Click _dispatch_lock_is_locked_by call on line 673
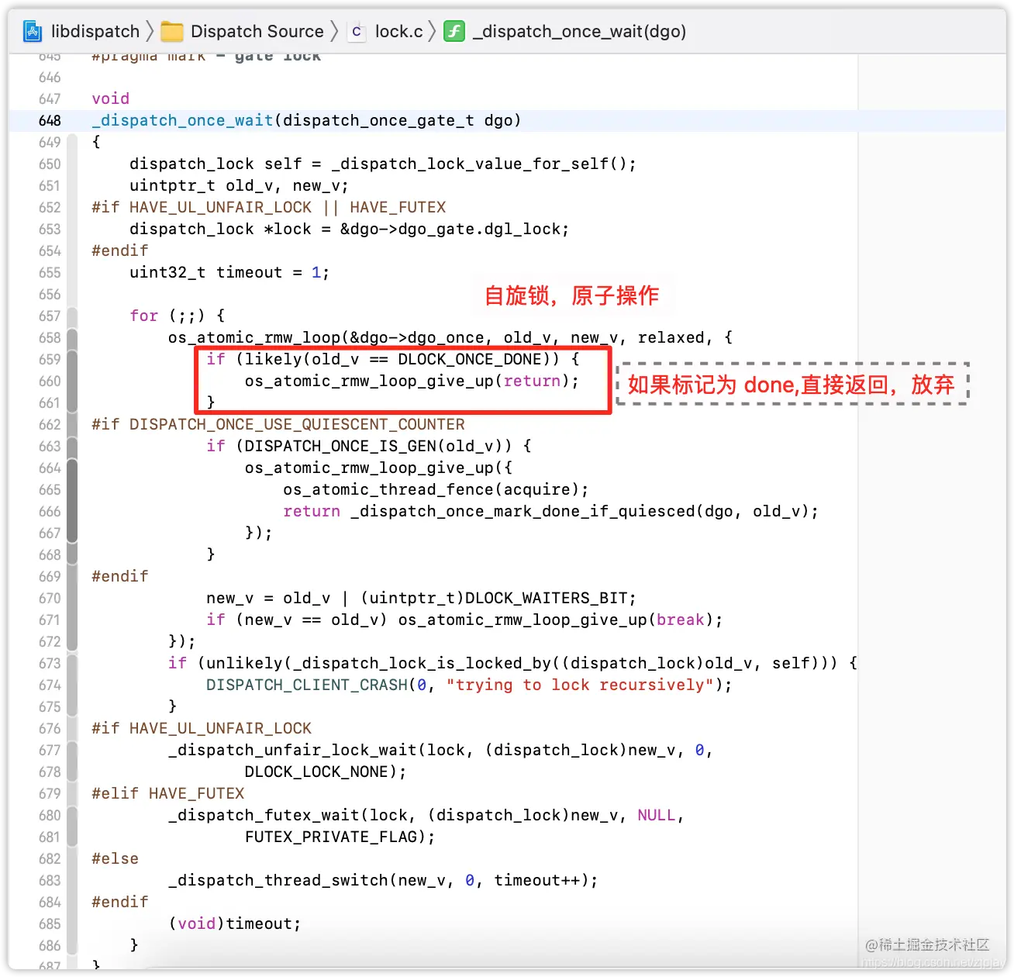 422,663
